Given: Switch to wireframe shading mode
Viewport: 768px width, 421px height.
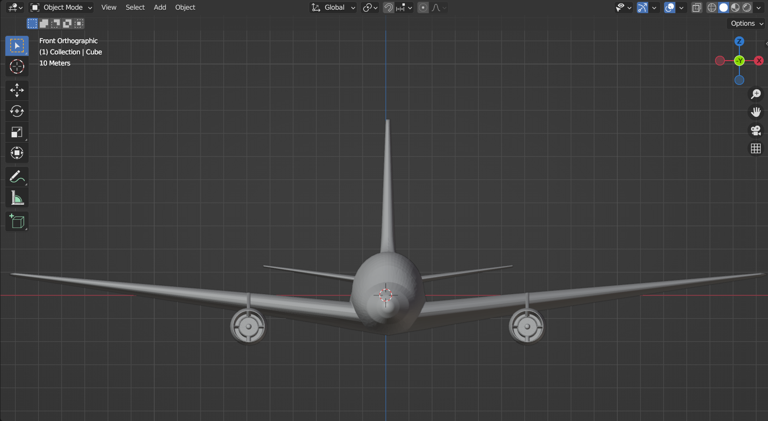Looking at the screenshot, I should [712, 8].
